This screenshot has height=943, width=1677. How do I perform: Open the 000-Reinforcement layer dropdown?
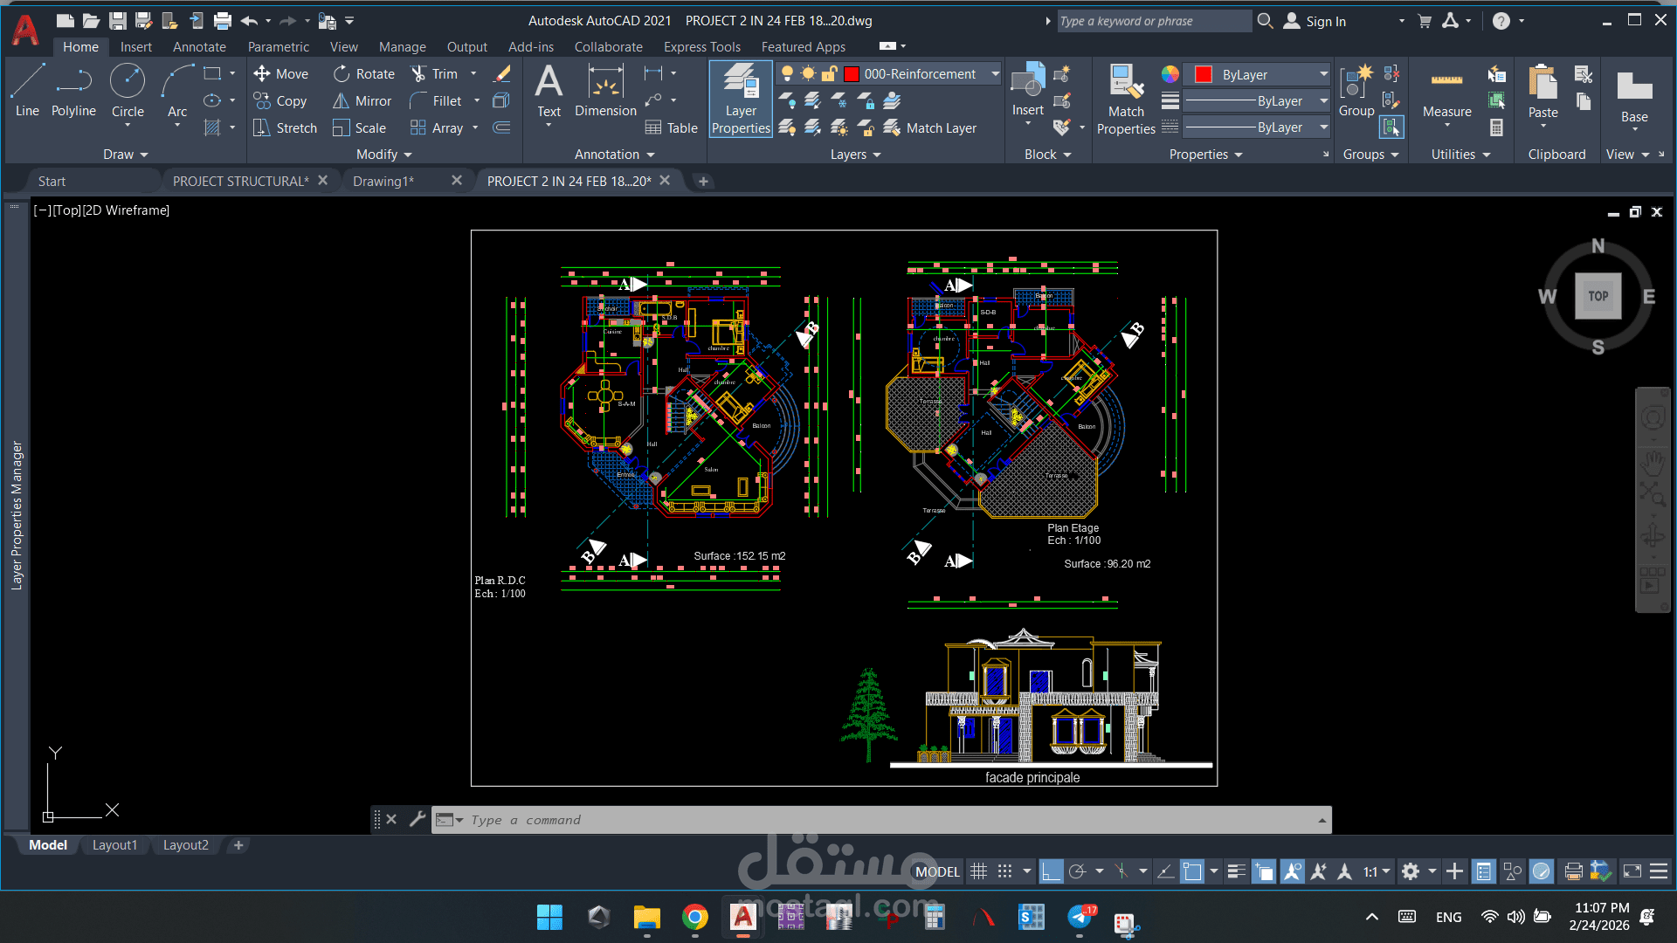[995, 74]
